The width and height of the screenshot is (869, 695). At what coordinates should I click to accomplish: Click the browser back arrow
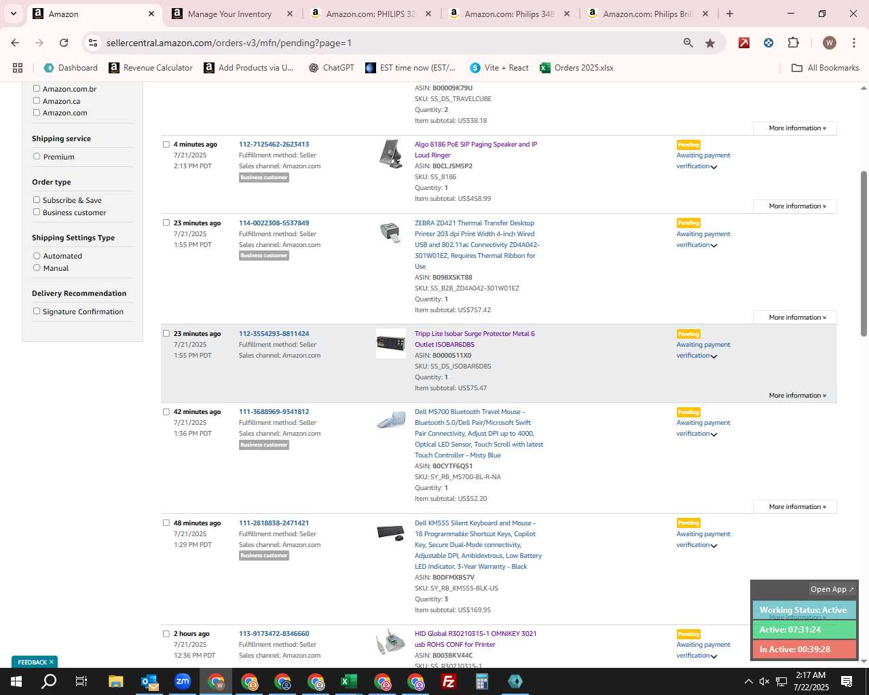coord(15,43)
